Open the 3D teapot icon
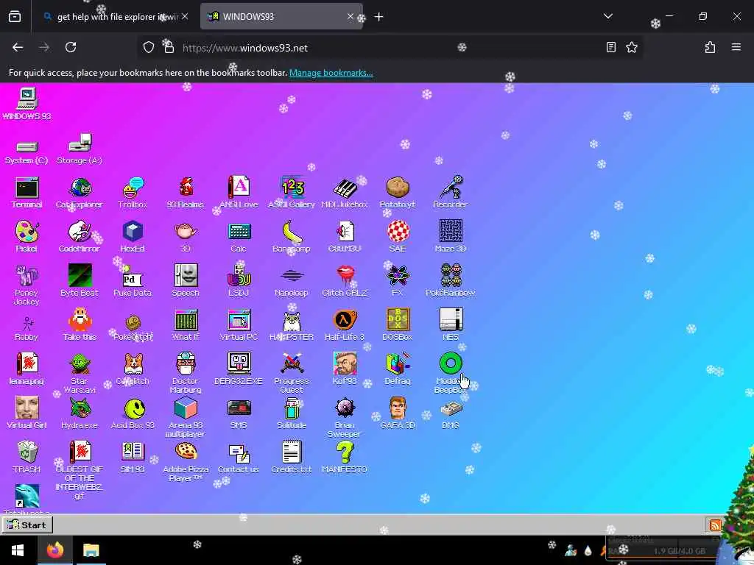This screenshot has width=754, height=565. [186, 237]
